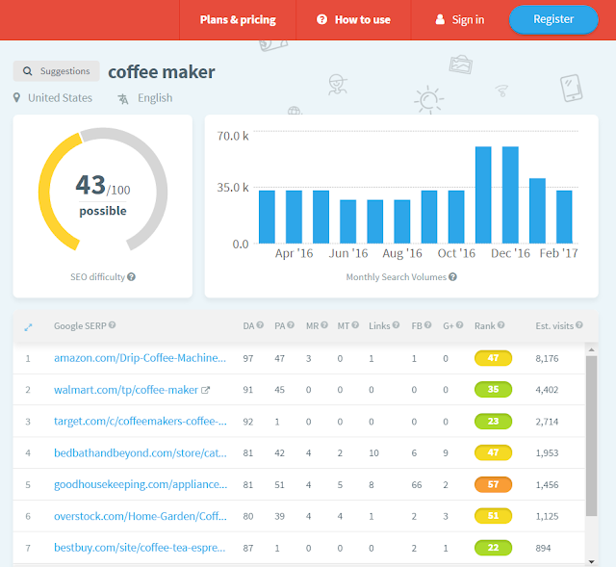The width and height of the screenshot is (616, 567).
Task: Open Plans & pricing menu item
Action: (x=238, y=19)
